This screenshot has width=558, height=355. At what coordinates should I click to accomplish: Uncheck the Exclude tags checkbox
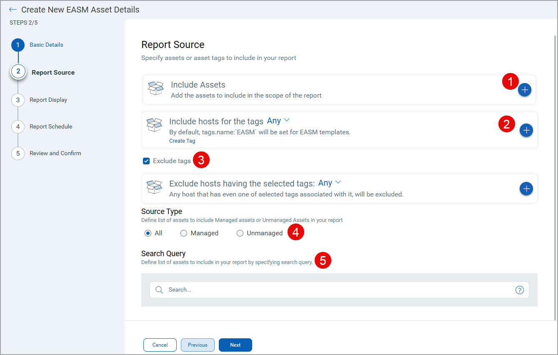tap(146, 161)
